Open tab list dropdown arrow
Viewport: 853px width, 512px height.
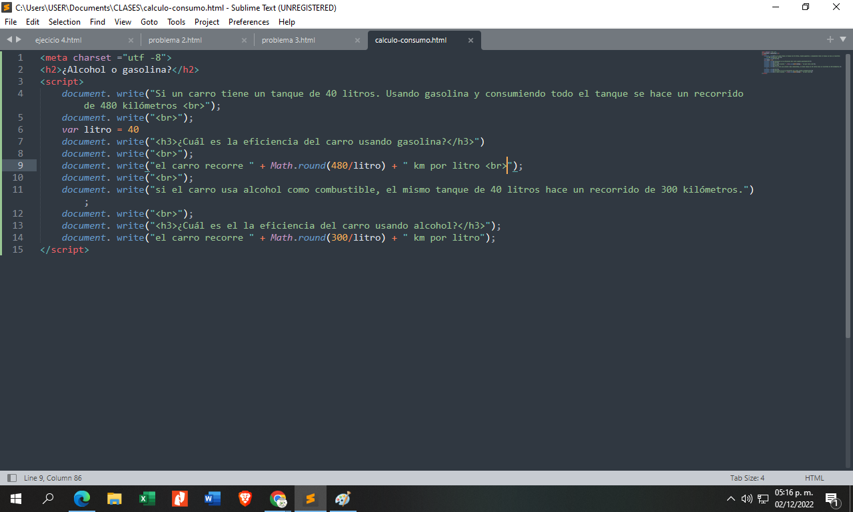pyautogui.click(x=842, y=39)
